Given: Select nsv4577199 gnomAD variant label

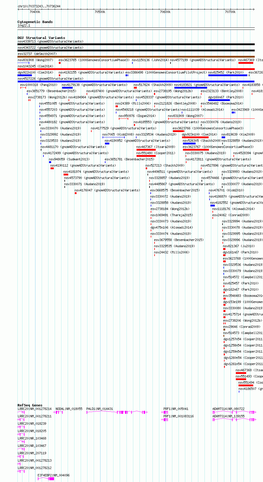Looking at the screenshot, I should [203, 60].
